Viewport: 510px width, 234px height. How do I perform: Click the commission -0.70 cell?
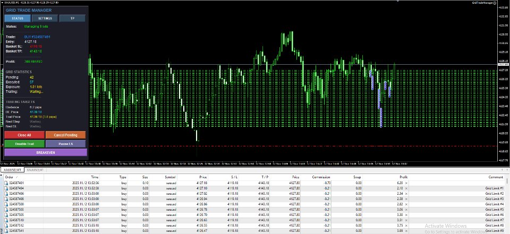[328, 183]
